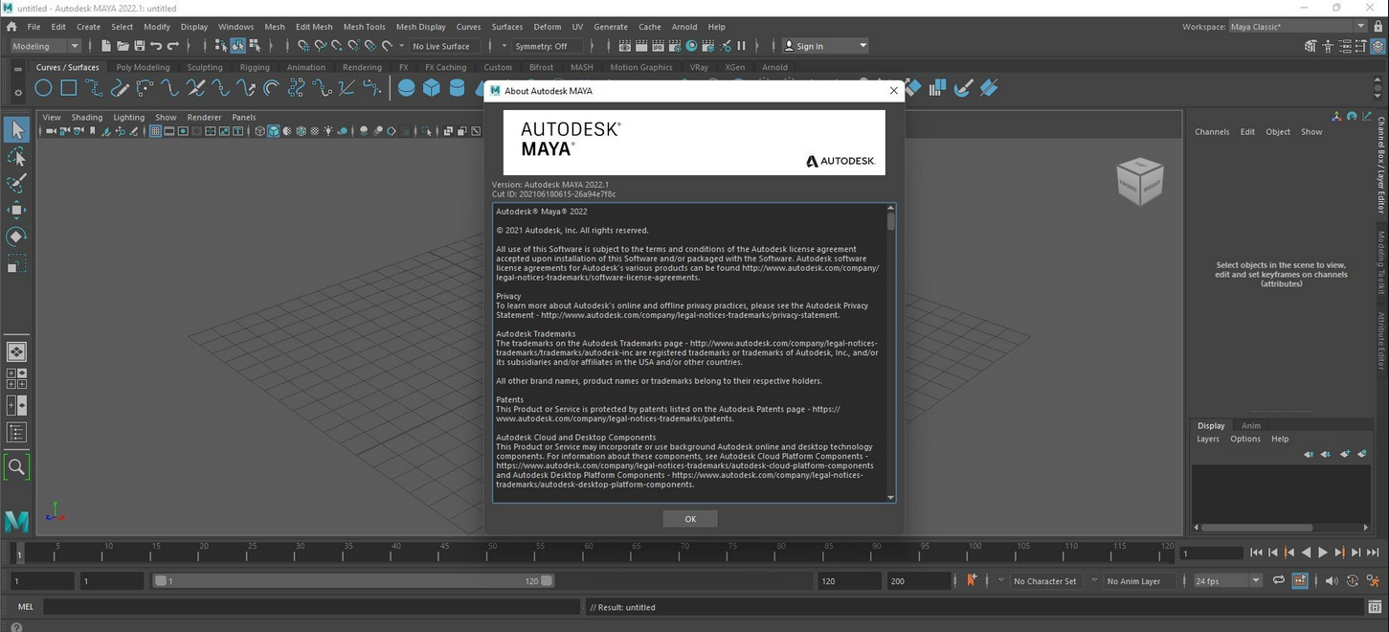This screenshot has width=1389, height=632.
Task: Click the search magnifier icon in left sidebar
Action: (16, 467)
